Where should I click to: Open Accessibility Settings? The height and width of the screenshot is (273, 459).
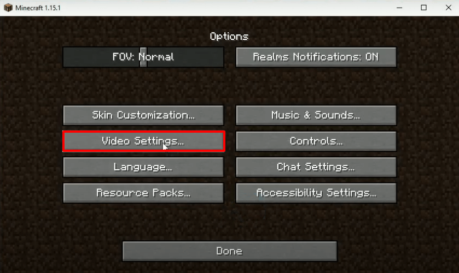pyautogui.click(x=316, y=193)
